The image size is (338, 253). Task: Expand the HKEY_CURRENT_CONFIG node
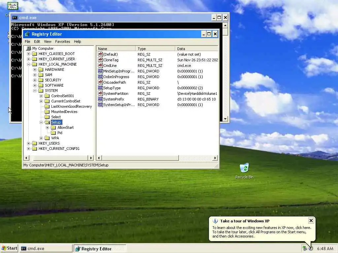(28, 149)
